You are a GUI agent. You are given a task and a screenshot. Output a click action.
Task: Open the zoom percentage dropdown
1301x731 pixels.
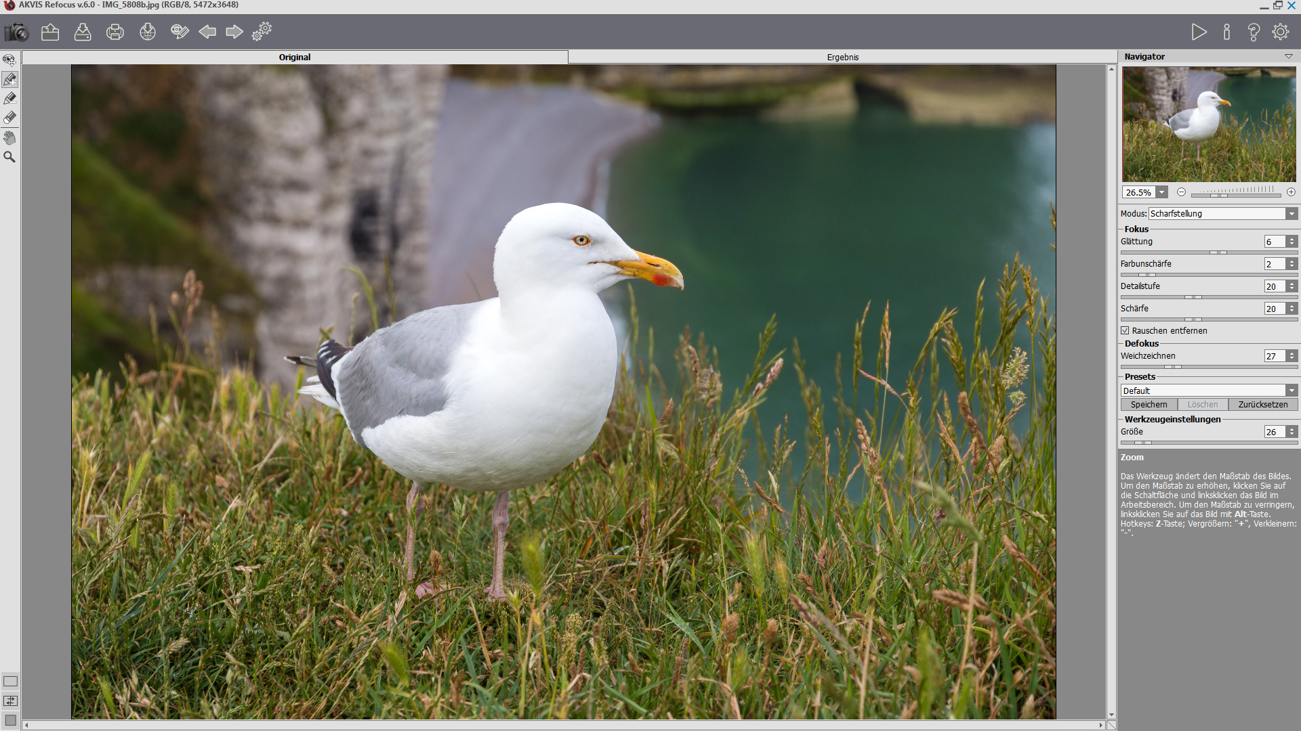click(1162, 192)
